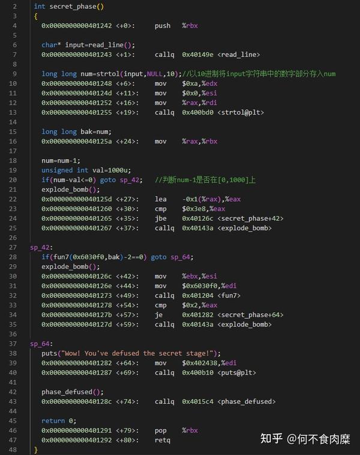
Task: Click the 'sp_42:' label
Action: (x=41, y=247)
